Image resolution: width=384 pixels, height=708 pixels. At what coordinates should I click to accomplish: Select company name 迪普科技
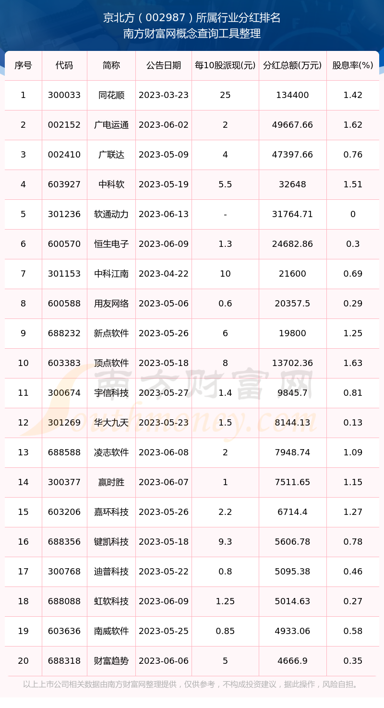tap(111, 572)
